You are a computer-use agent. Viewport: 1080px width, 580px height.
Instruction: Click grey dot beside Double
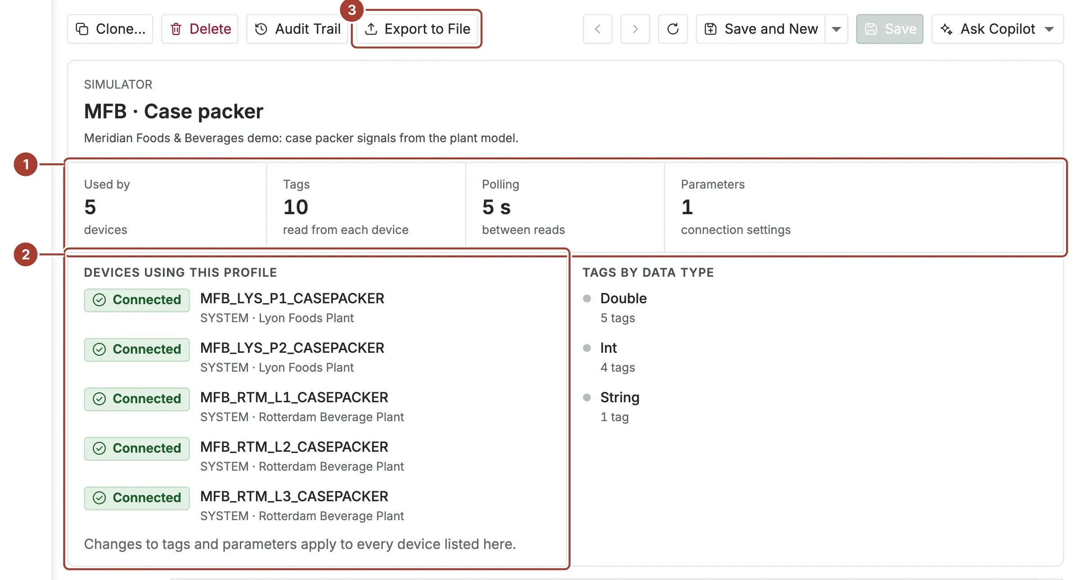pos(587,298)
